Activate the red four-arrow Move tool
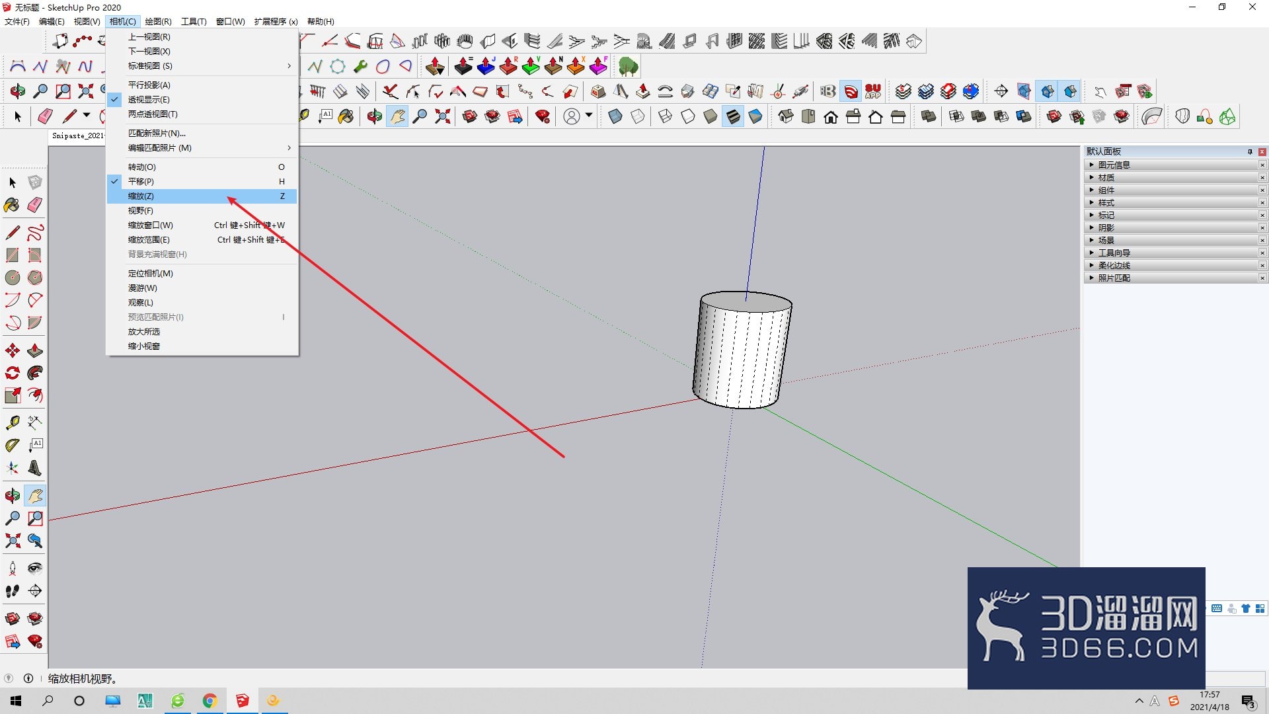 coord(13,350)
